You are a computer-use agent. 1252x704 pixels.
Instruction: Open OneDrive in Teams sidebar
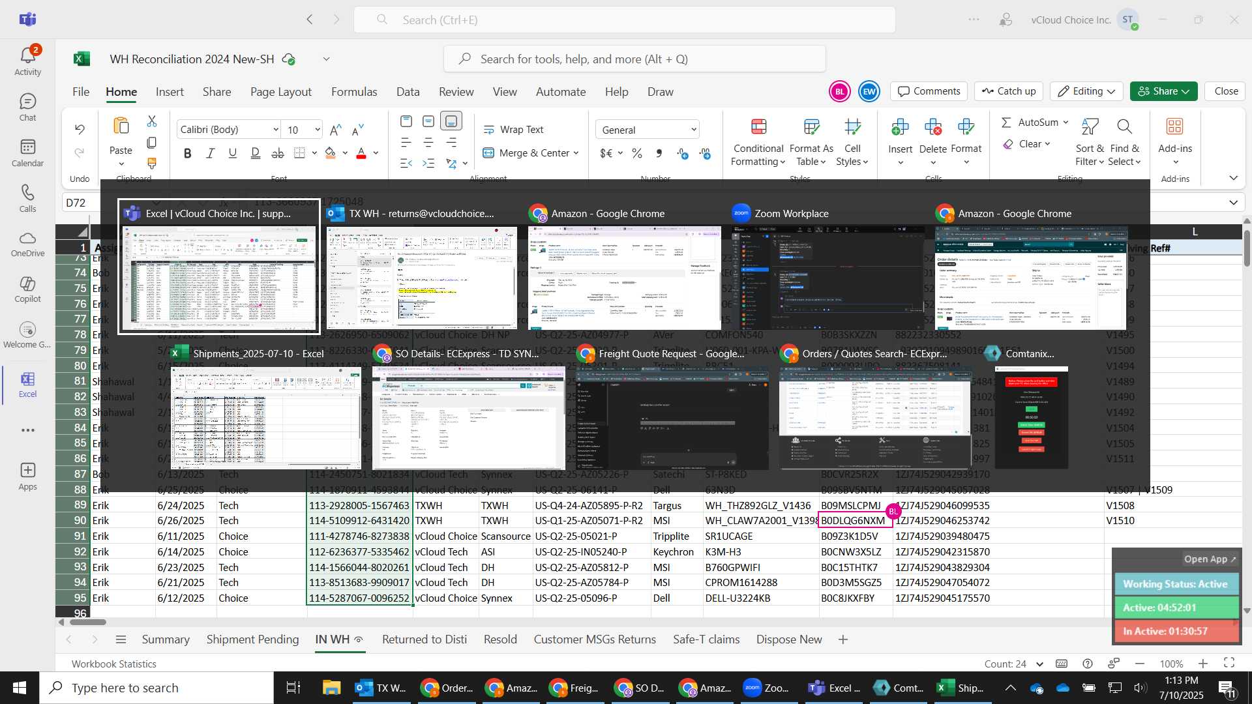click(x=27, y=244)
